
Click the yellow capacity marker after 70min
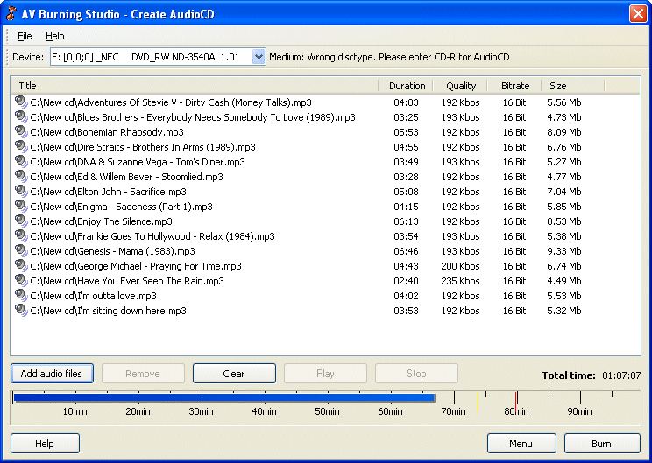click(478, 402)
